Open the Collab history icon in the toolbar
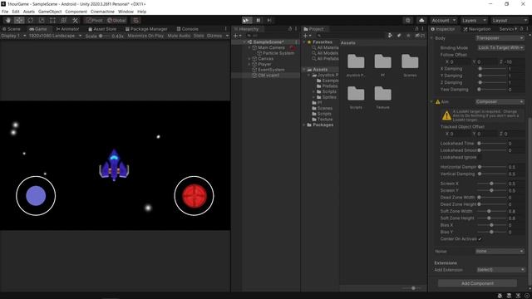Image resolution: width=532 pixels, height=299 pixels. [407, 20]
